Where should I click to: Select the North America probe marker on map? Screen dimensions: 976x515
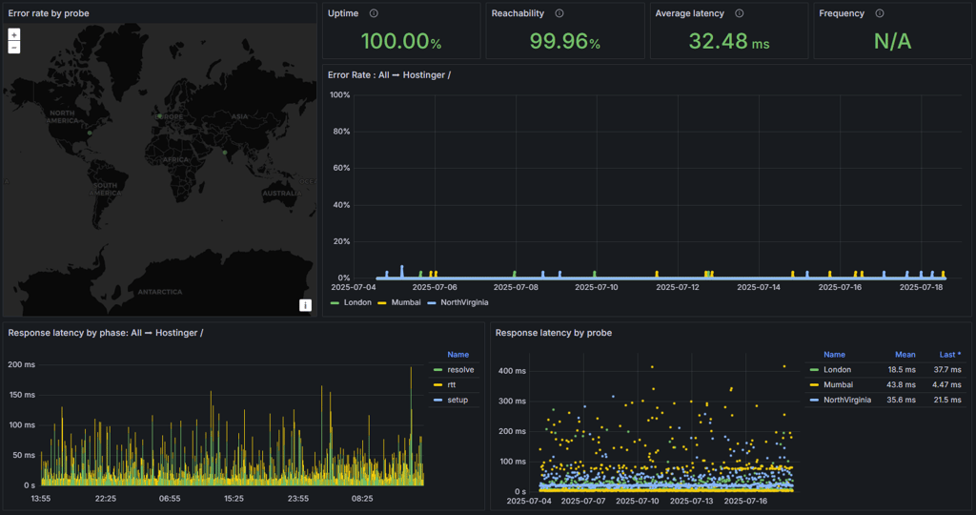90,133
